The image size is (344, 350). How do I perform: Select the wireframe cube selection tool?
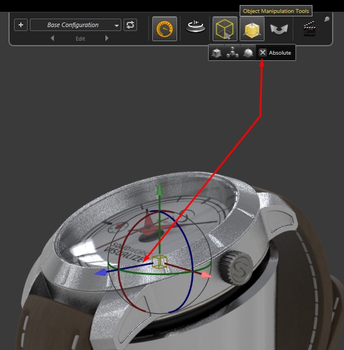(x=225, y=29)
